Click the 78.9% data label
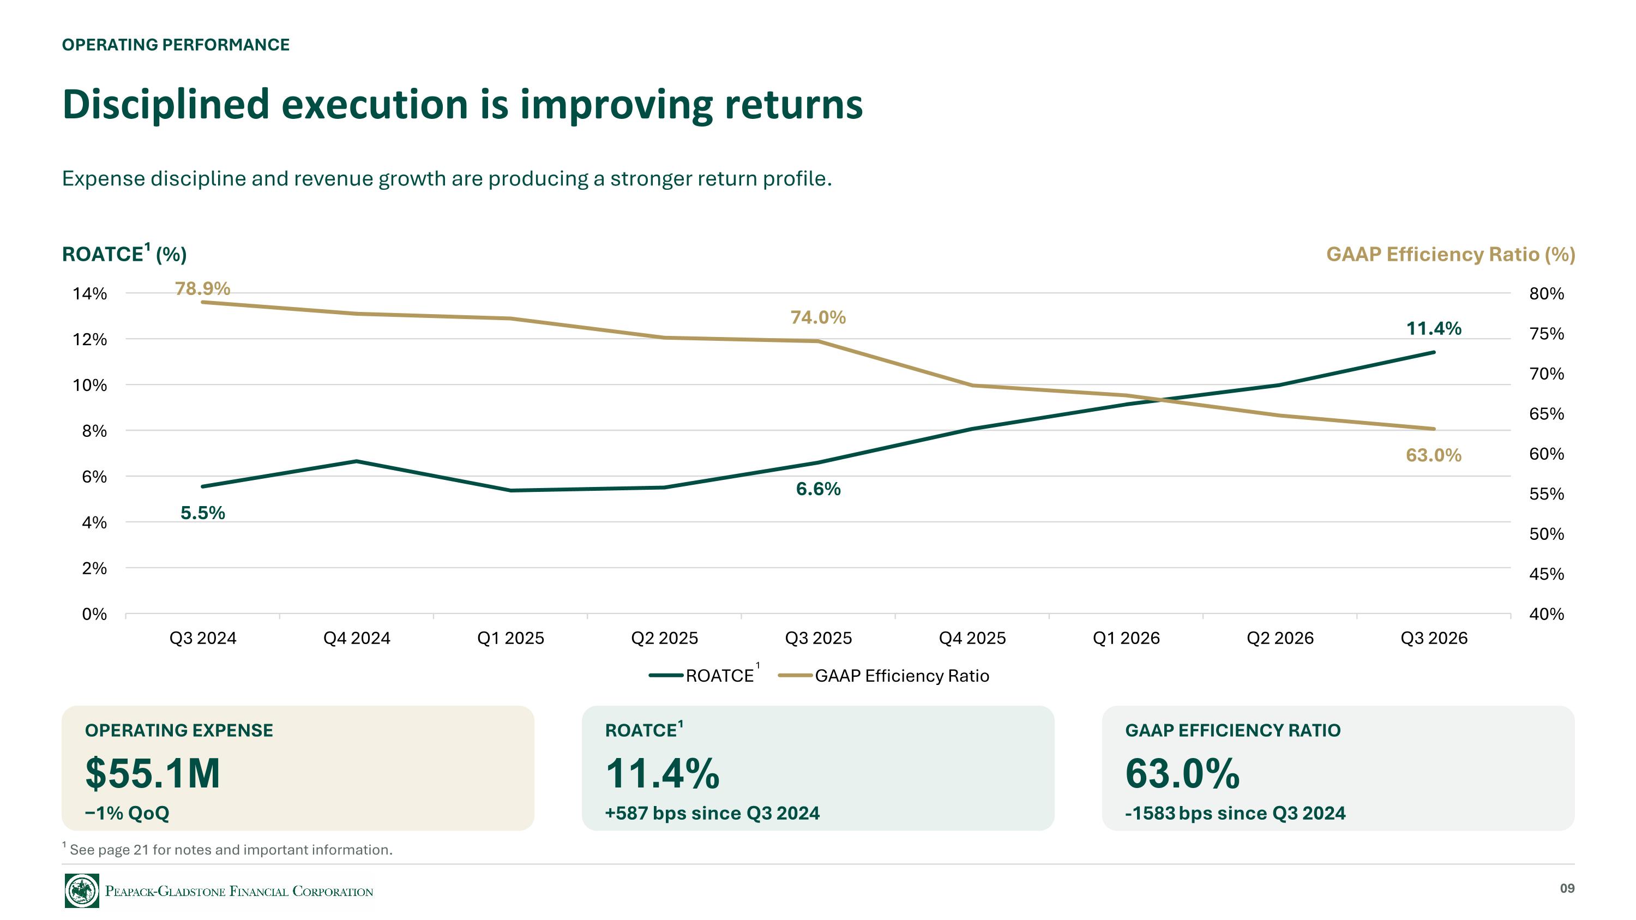1636x920 pixels. (x=203, y=289)
